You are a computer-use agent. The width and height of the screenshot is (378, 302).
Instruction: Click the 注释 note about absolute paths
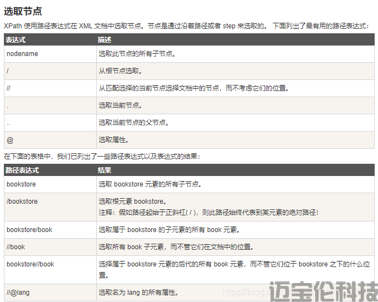[x=208, y=212]
